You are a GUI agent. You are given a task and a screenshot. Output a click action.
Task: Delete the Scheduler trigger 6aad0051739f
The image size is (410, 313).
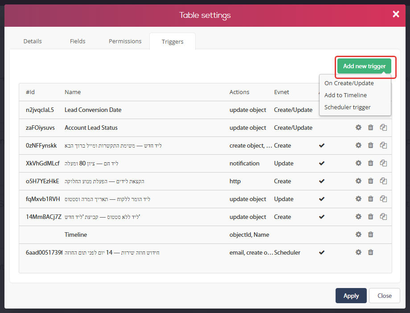click(x=370, y=252)
